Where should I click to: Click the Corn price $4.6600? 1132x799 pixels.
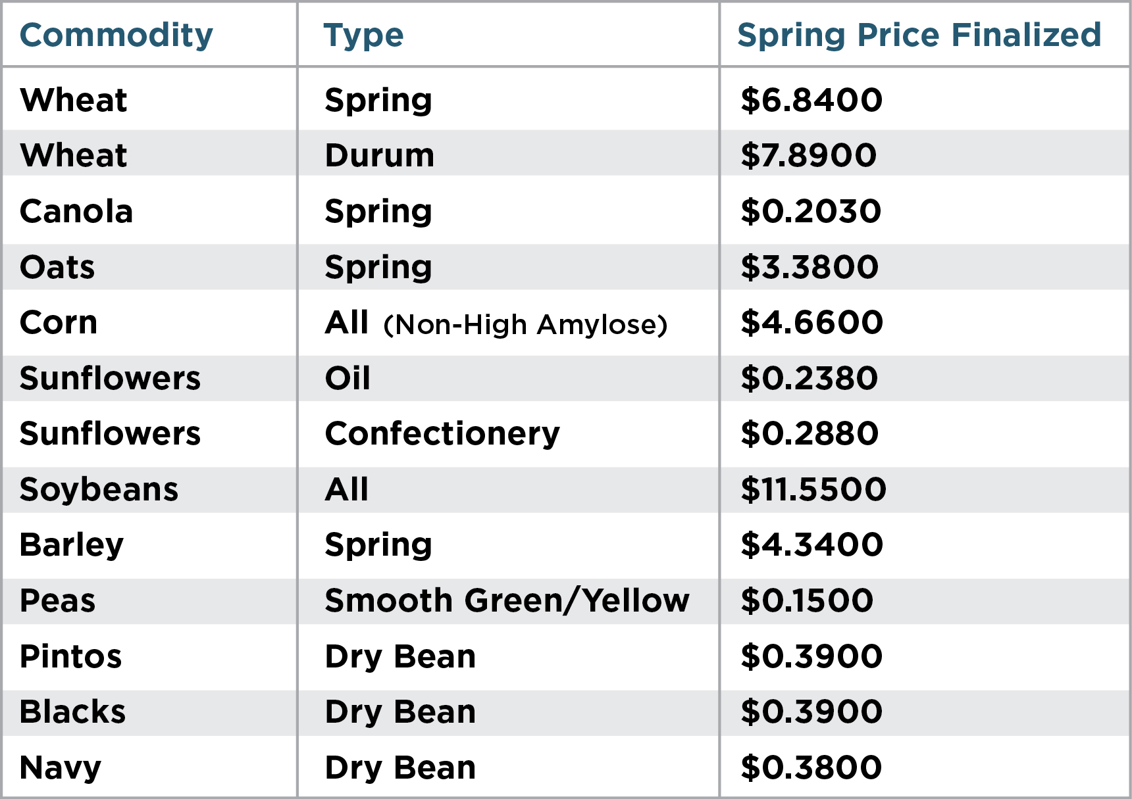point(811,323)
